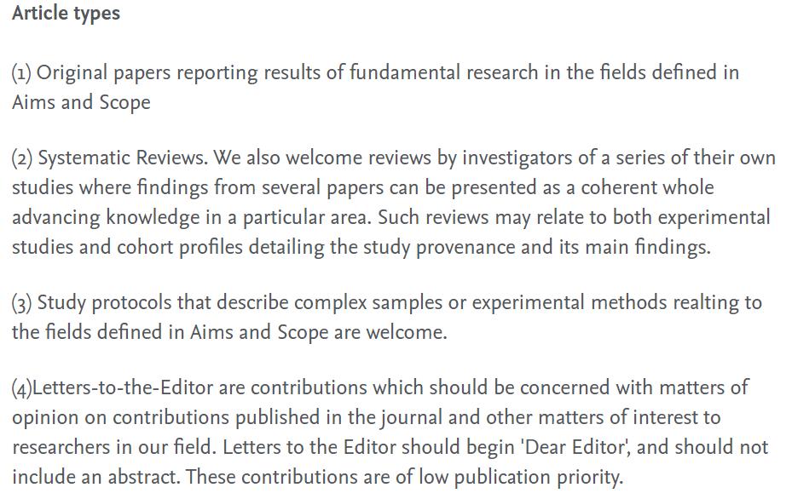Click the "(3)" list number

(22, 302)
